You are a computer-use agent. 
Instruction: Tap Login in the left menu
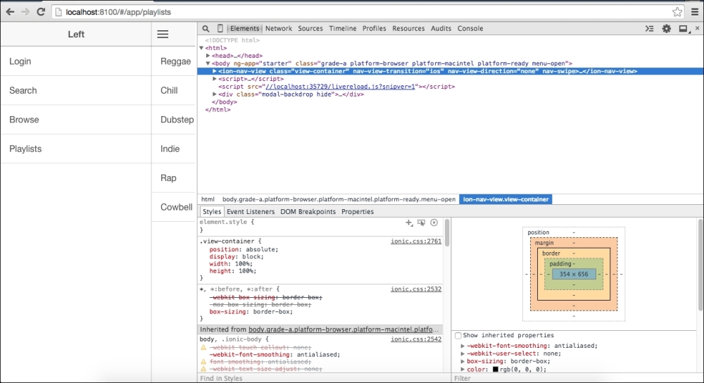click(x=76, y=61)
